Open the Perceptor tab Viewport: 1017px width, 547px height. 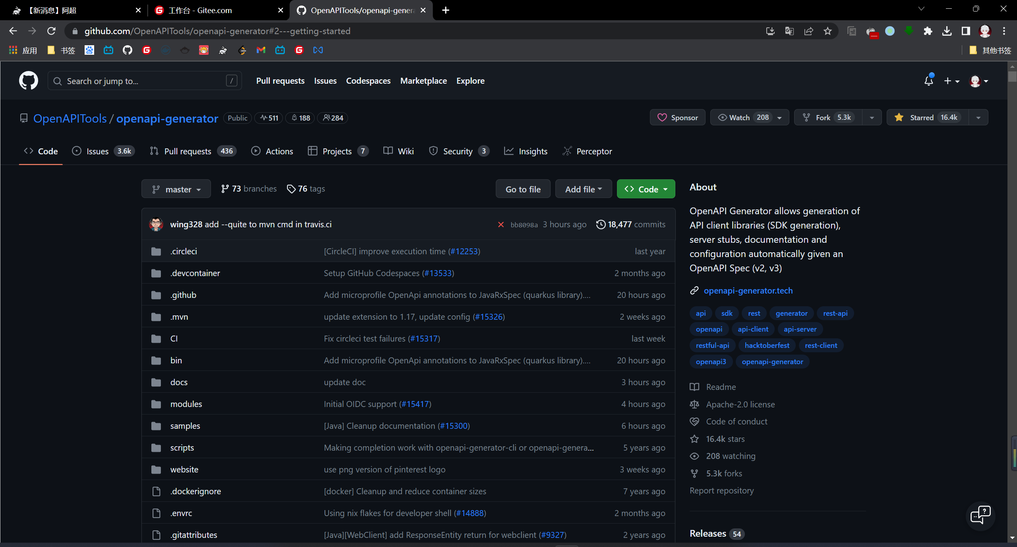point(587,151)
